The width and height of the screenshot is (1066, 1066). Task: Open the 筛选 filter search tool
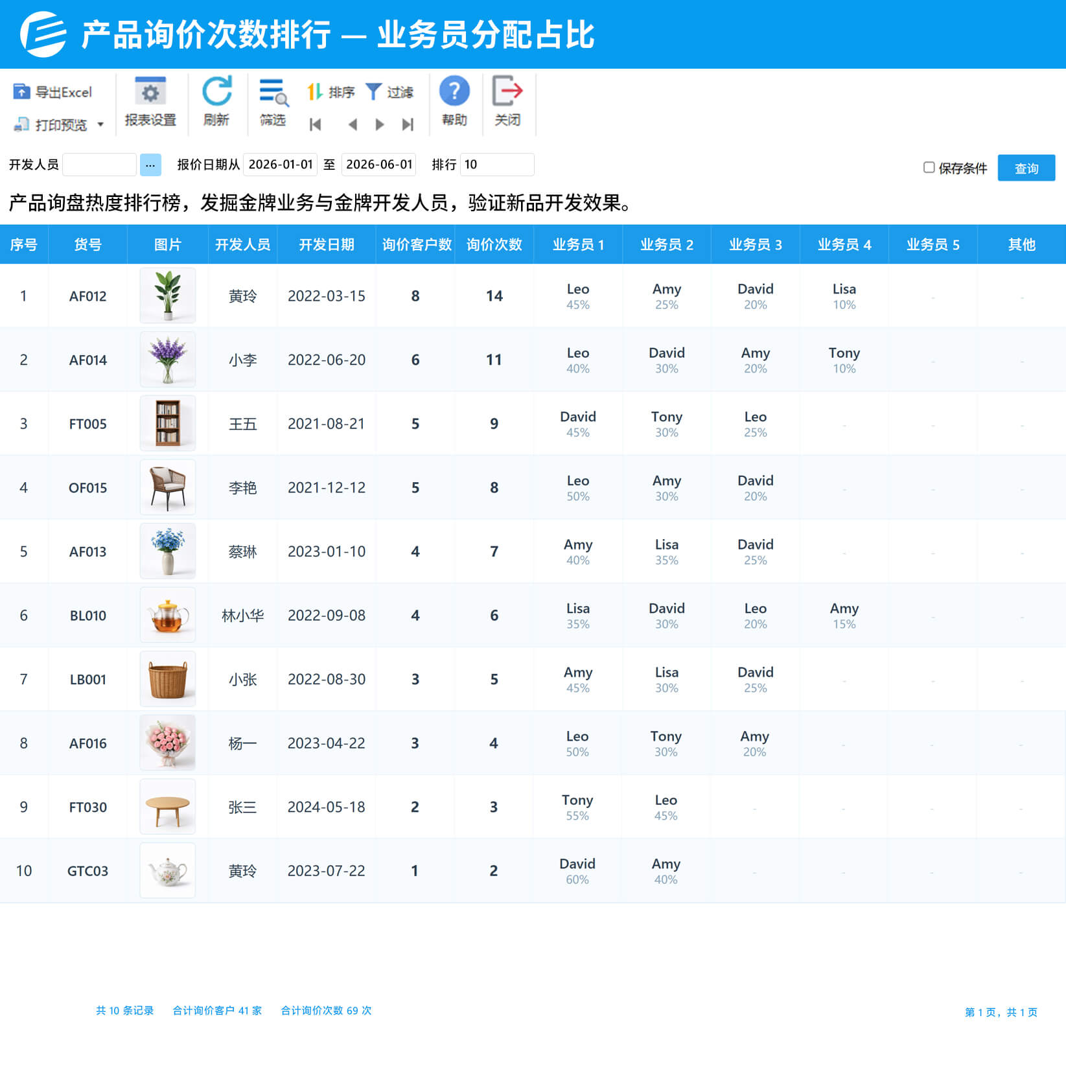(273, 102)
